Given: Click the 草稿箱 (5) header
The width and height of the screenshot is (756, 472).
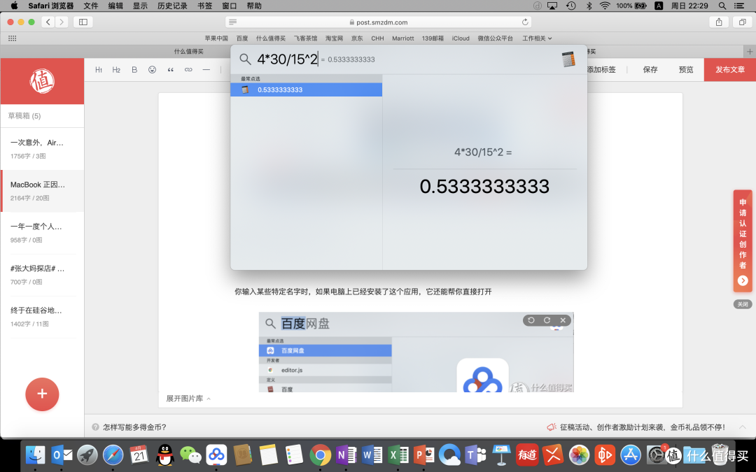Looking at the screenshot, I should [x=24, y=116].
